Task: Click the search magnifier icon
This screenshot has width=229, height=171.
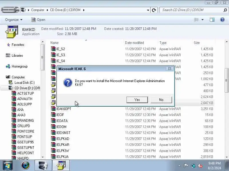Action: (225, 10)
